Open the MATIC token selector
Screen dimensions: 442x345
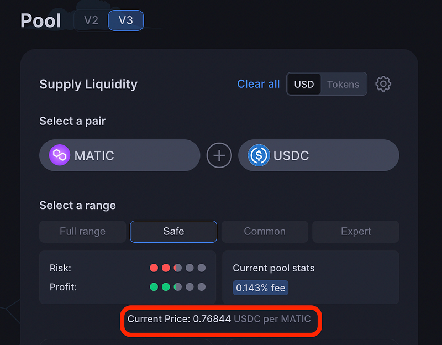(x=120, y=155)
